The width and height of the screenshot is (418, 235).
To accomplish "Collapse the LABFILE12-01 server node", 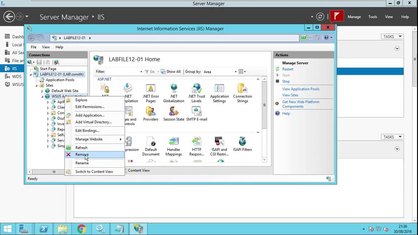I will click(31, 74).
